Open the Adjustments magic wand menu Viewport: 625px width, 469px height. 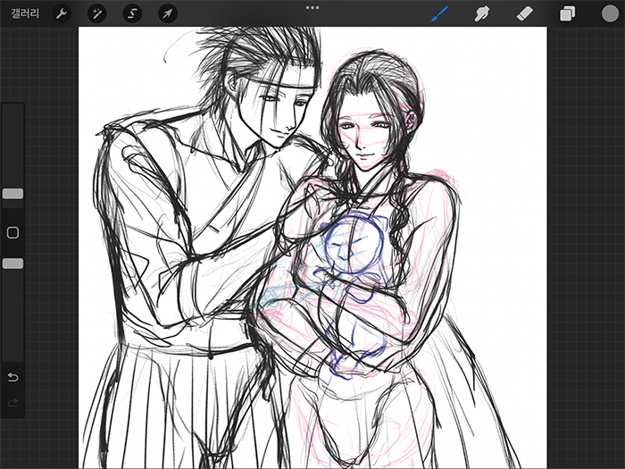pyautogui.click(x=96, y=13)
